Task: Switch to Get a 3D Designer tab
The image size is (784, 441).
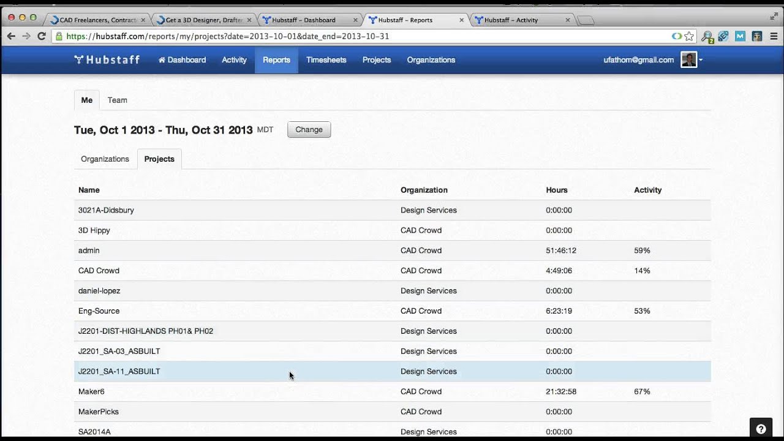Action: point(204,20)
